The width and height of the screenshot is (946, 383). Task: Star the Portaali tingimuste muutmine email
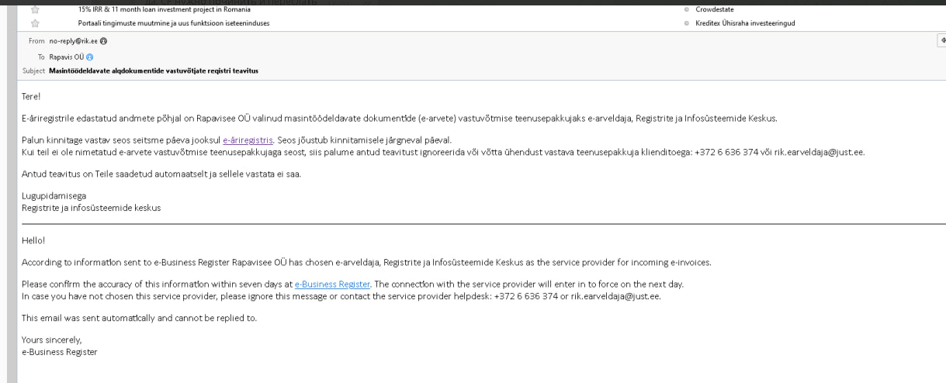35,23
